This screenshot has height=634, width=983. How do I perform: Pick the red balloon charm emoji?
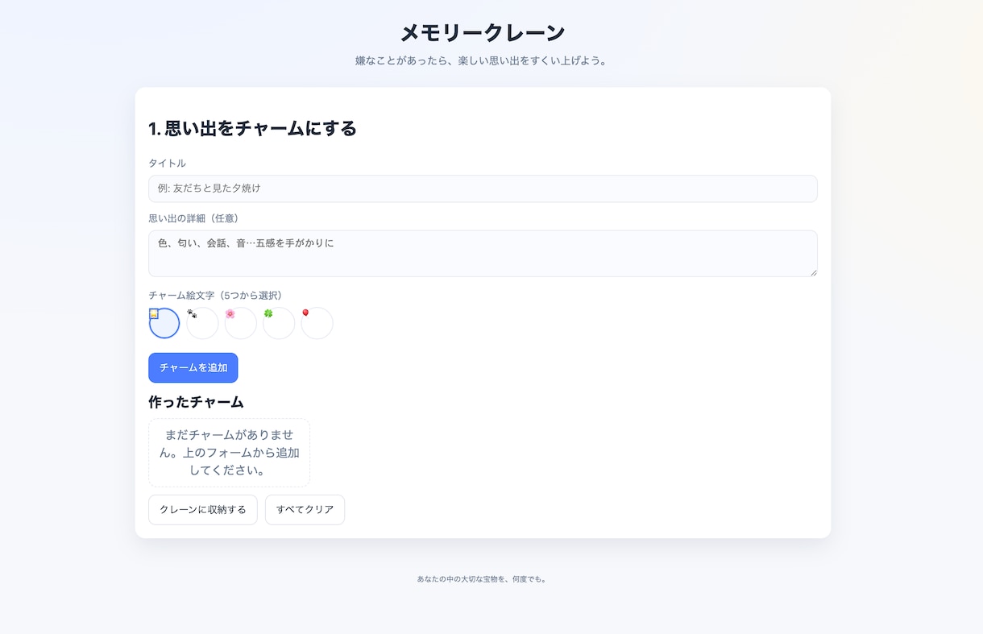coord(317,323)
